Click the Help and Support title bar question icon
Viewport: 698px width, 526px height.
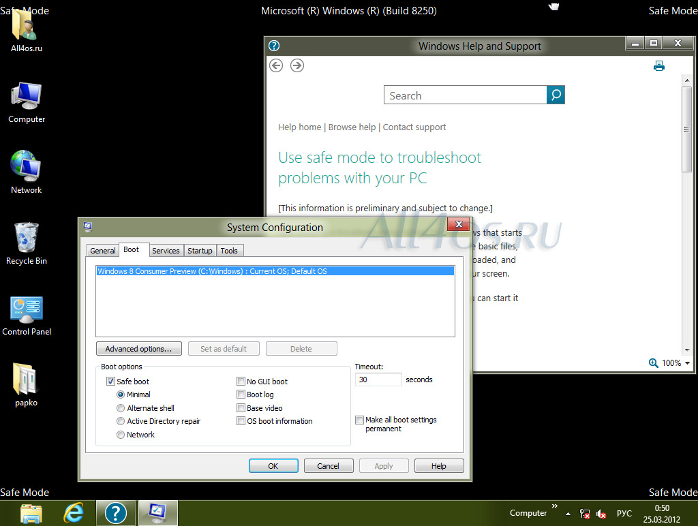pyautogui.click(x=274, y=46)
